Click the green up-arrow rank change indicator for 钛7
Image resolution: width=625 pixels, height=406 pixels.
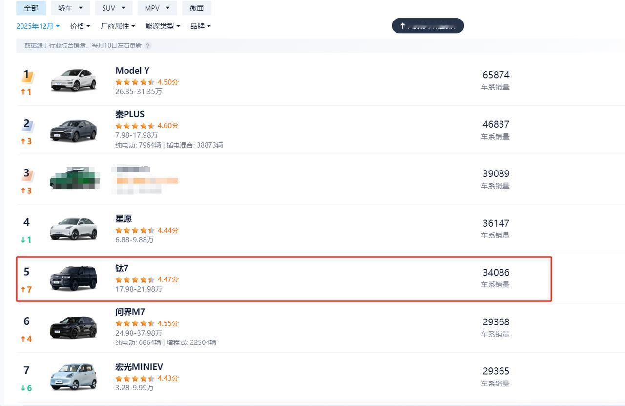[25, 289]
